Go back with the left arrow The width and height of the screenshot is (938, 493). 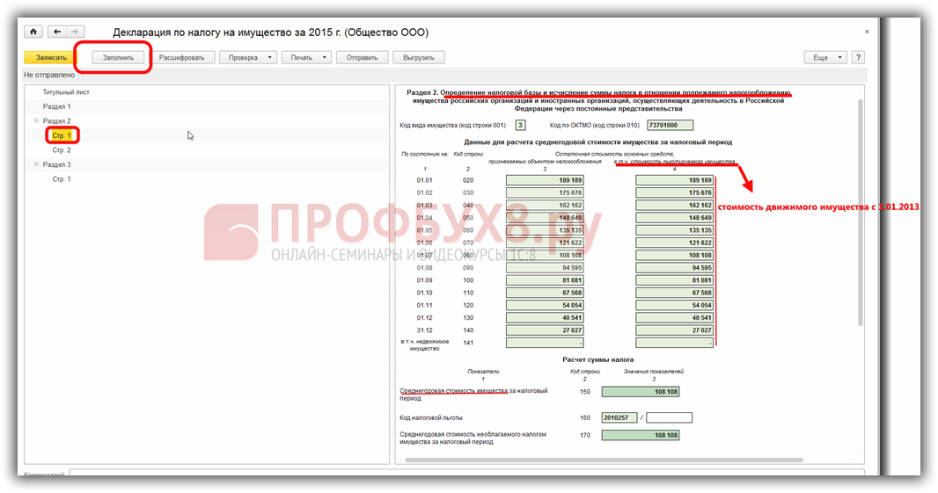pos(57,32)
